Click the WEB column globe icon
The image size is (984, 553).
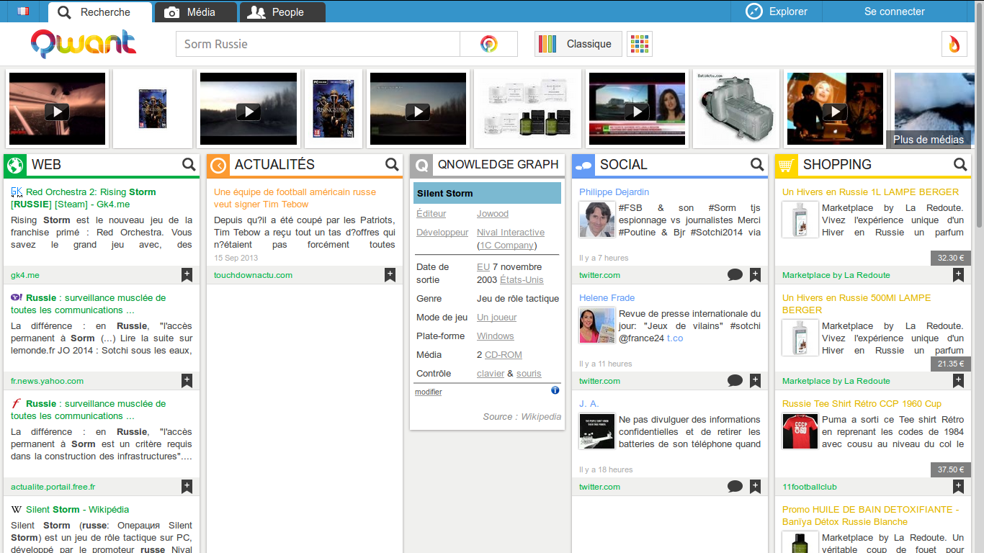point(15,165)
